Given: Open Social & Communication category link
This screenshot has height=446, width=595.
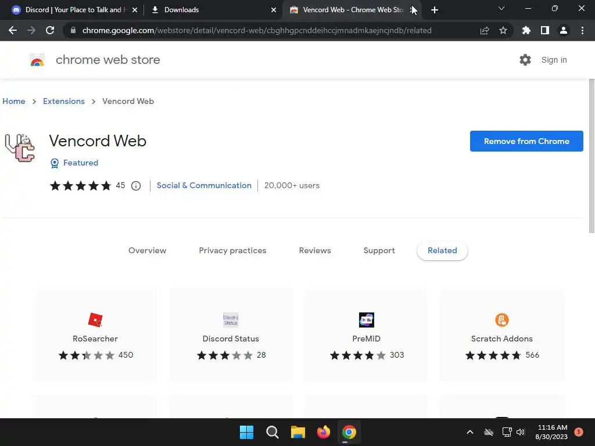Looking at the screenshot, I should [204, 185].
